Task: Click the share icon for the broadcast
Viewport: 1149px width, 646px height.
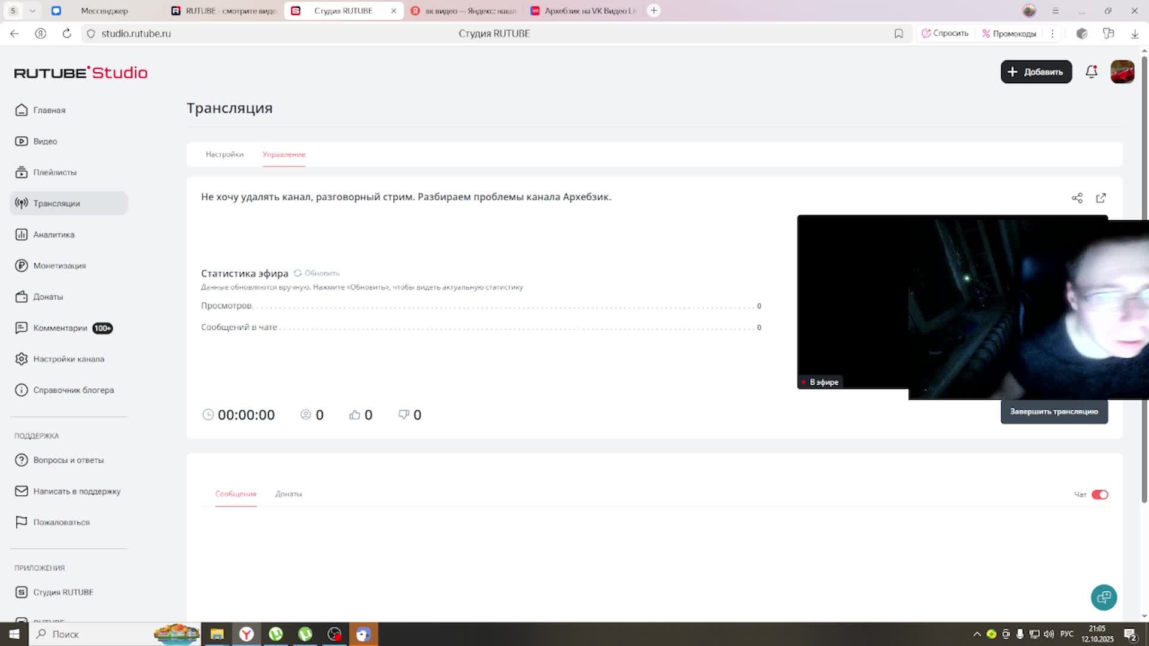Action: (x=1077, y=198)
